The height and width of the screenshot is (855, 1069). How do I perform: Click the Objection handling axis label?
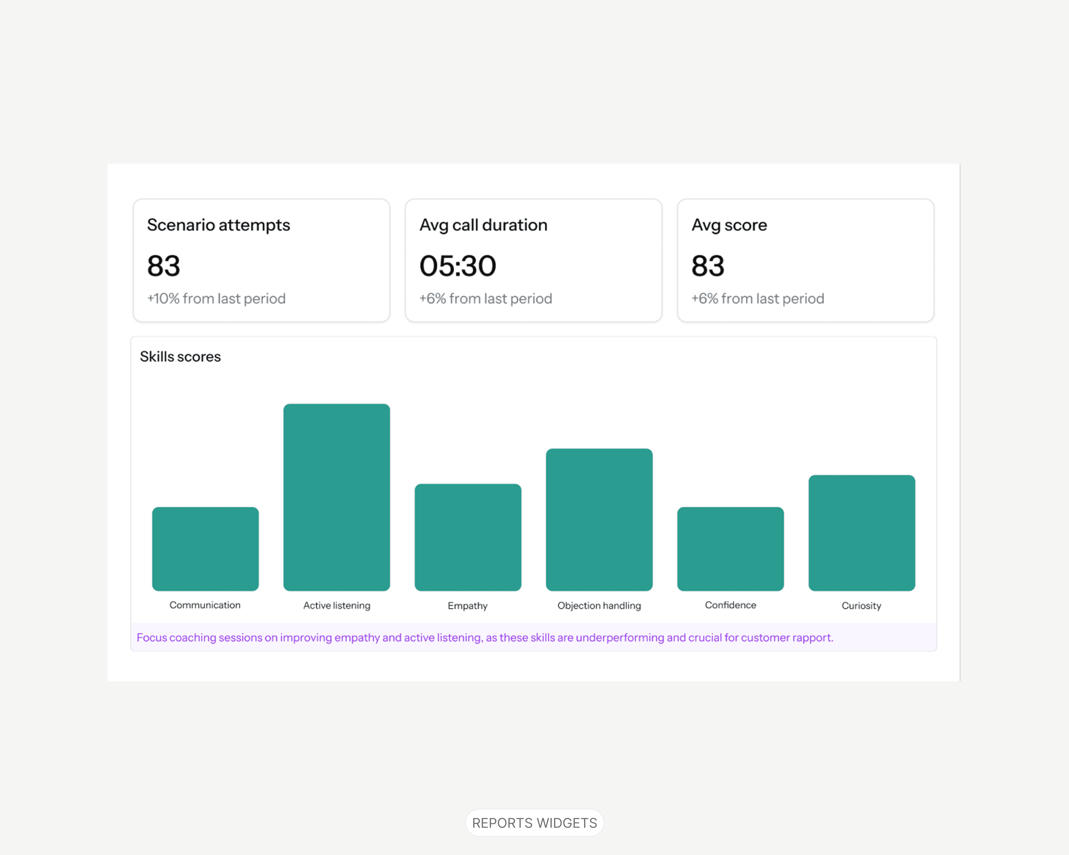click(599, 605)
